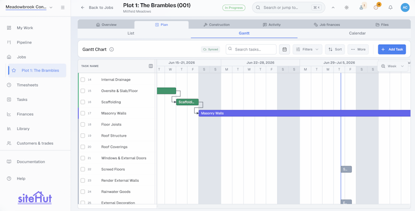Open the calendar date picker icon

(284, 49)
